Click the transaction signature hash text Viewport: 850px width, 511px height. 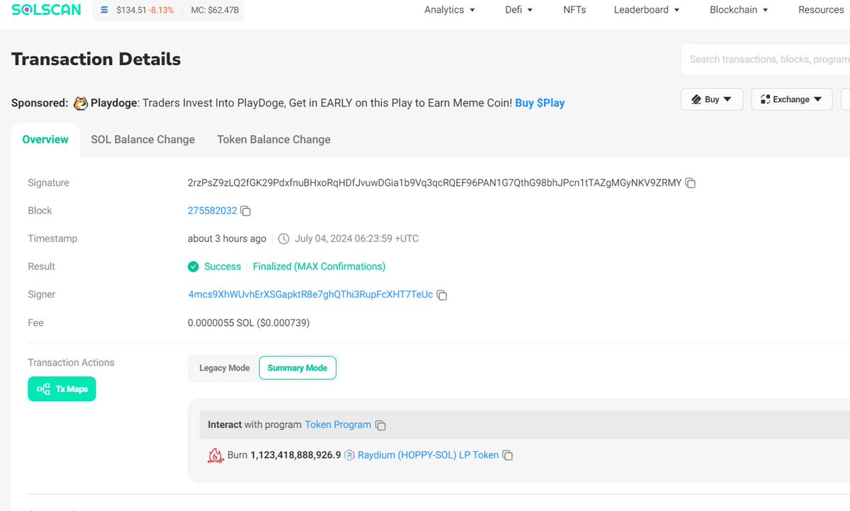(x=434, y=183)
